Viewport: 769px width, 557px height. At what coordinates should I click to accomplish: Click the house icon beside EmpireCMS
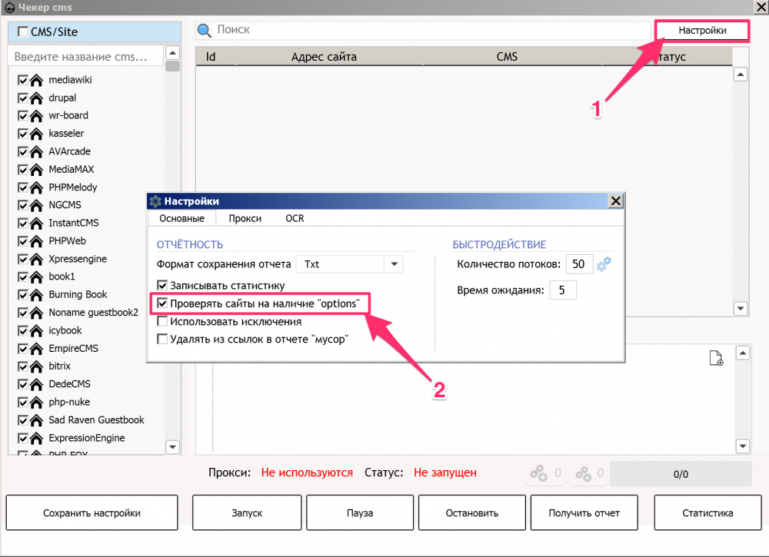(x=36, y=348)
